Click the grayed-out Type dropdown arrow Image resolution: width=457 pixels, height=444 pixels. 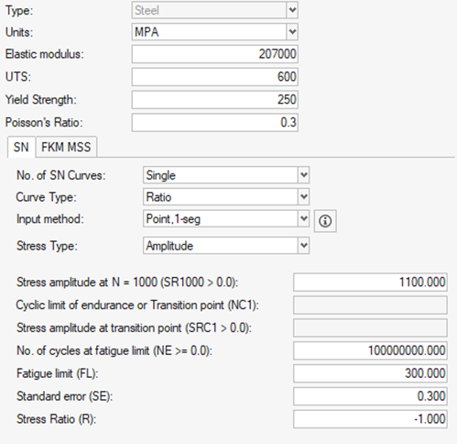tap(292, 10)
